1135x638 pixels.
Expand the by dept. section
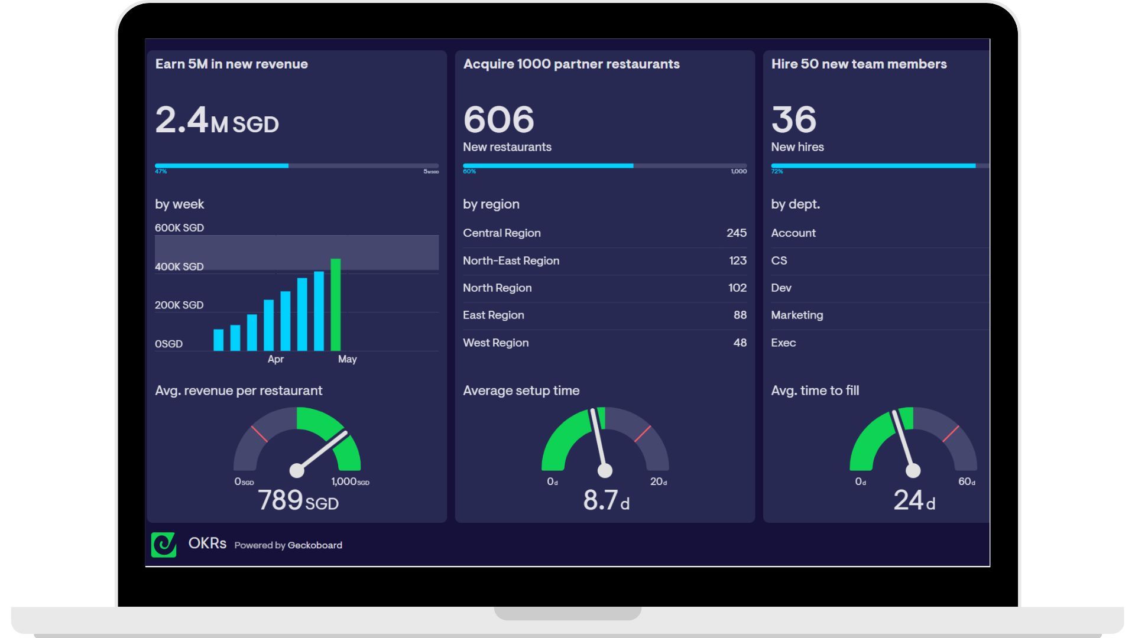click(x=796, y=204)
